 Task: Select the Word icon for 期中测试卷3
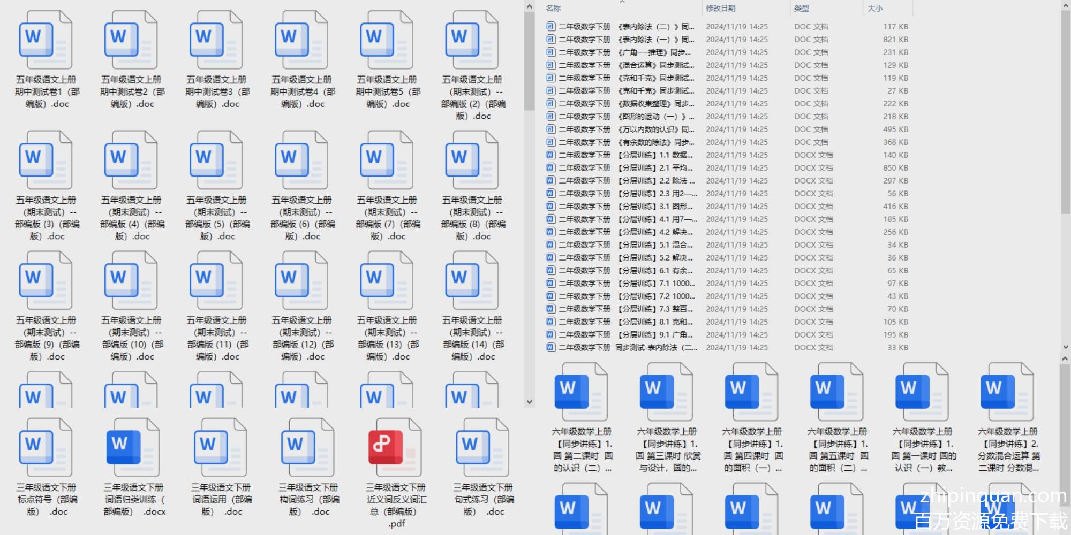point(216,40)
